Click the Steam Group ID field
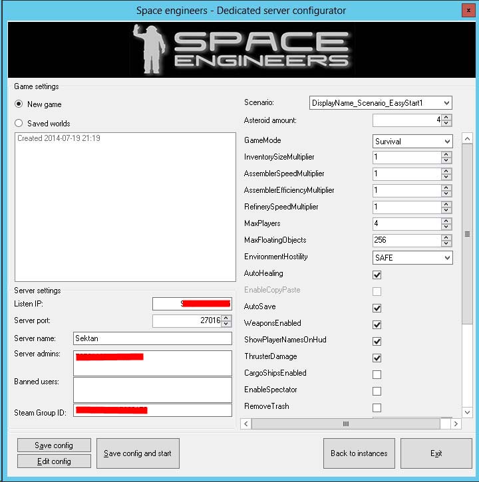 [152, 410]
